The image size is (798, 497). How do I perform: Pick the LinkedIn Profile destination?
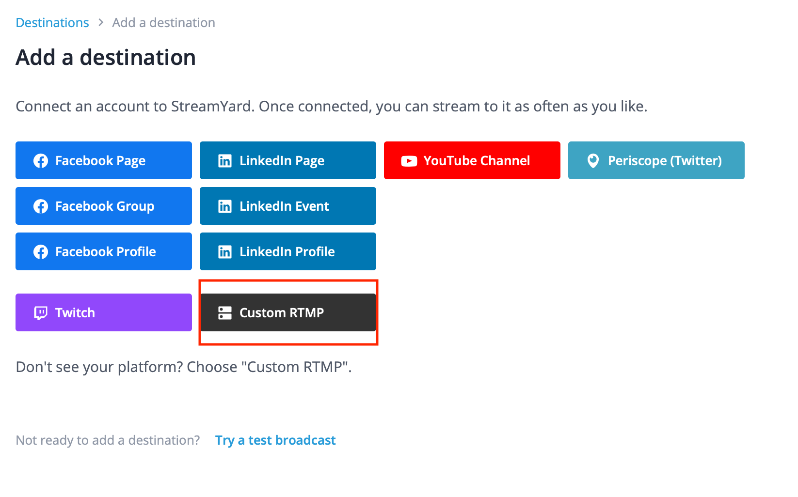coord(288,251)
